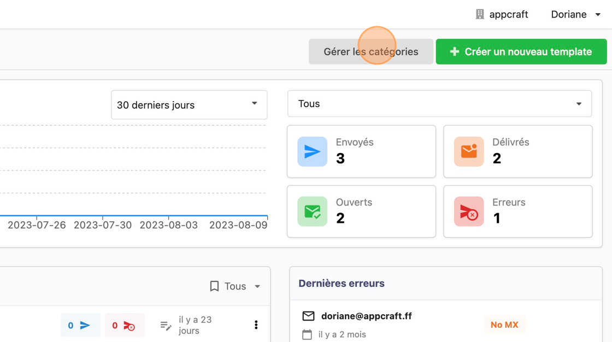The height and width of the screenshot is (342, 612).
Task: Click the appcraft building icon
Action: (480, 14)
